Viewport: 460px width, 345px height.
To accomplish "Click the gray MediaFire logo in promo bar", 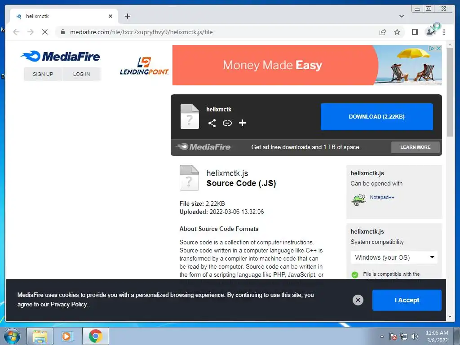I will (203, 147).
